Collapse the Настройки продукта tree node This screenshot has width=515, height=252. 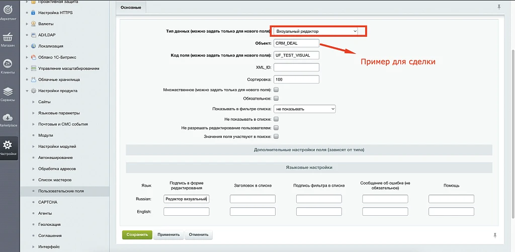coord(27,91)
